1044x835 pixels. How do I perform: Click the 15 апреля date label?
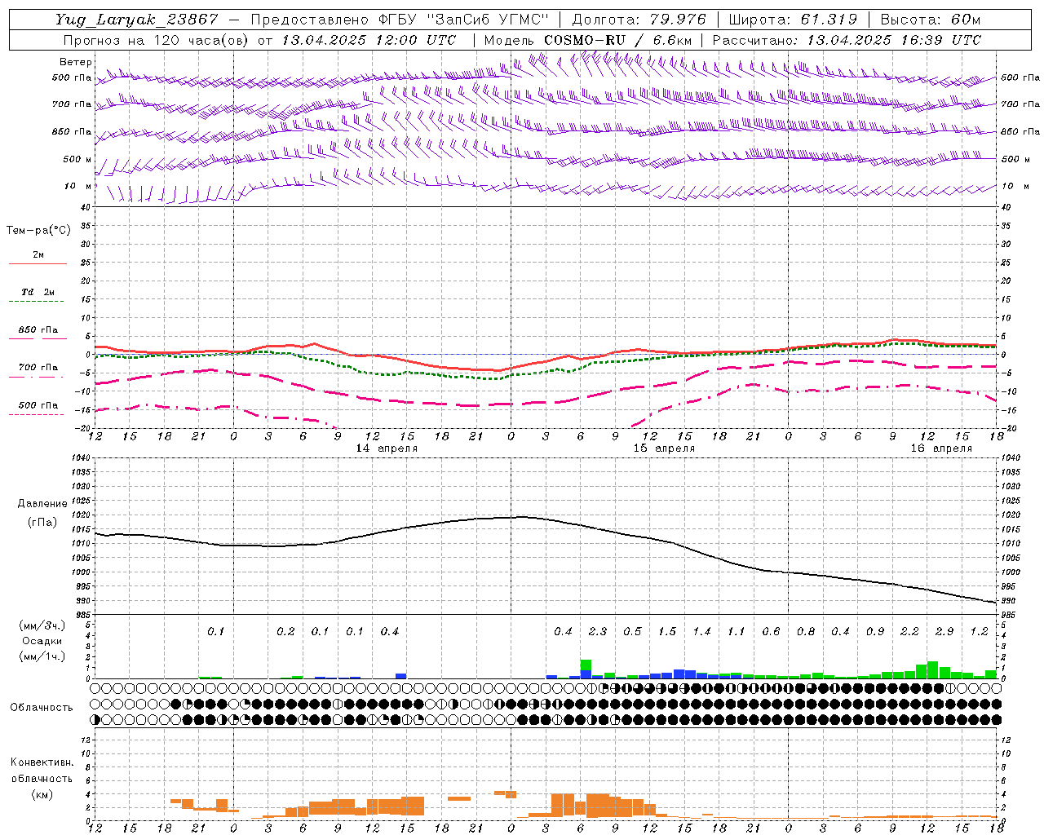pyautogui.click(x=665, y=448)
